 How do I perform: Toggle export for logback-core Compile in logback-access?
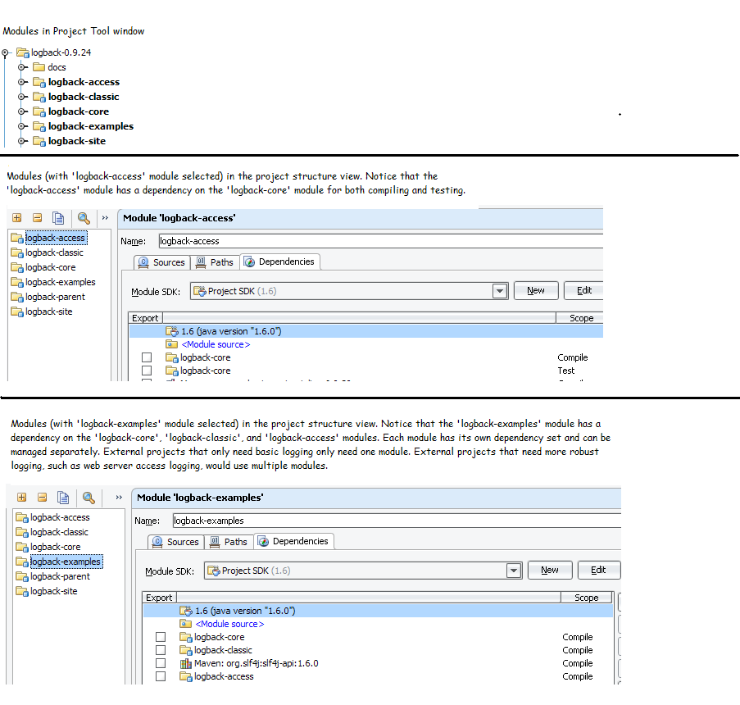click(147, 357)
